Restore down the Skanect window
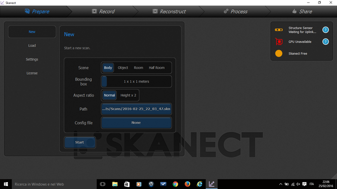The height and width of the screenshot is (189, 337). pyautogui.click(x=319, y=2)
